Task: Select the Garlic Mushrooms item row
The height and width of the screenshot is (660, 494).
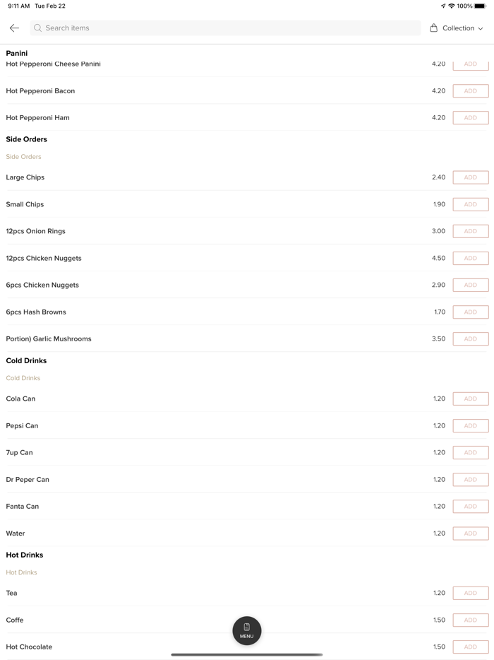Action: pyautogui.click(x=49, y=339)
